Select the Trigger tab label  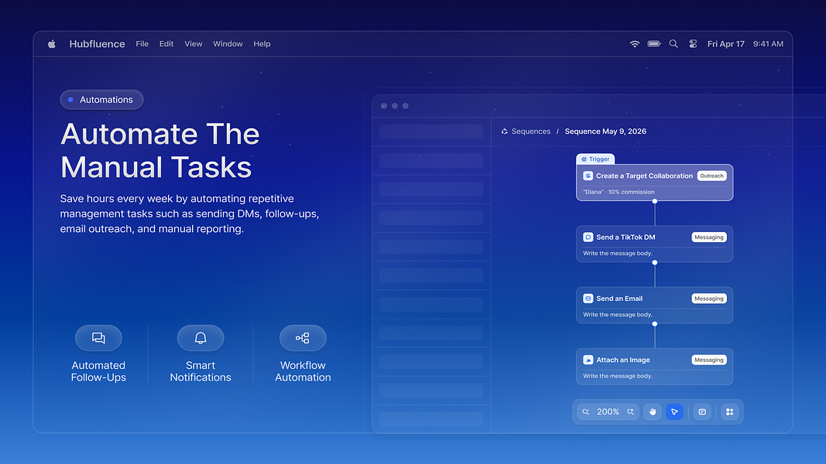tap(595, 159)
